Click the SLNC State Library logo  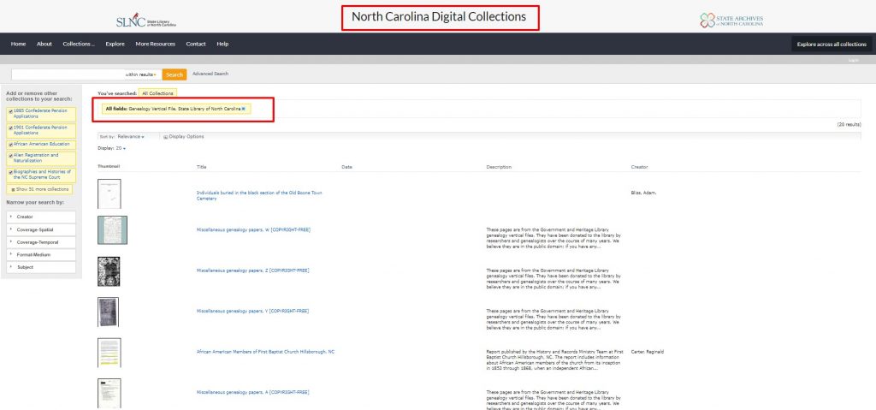click(x=146, y=21)
